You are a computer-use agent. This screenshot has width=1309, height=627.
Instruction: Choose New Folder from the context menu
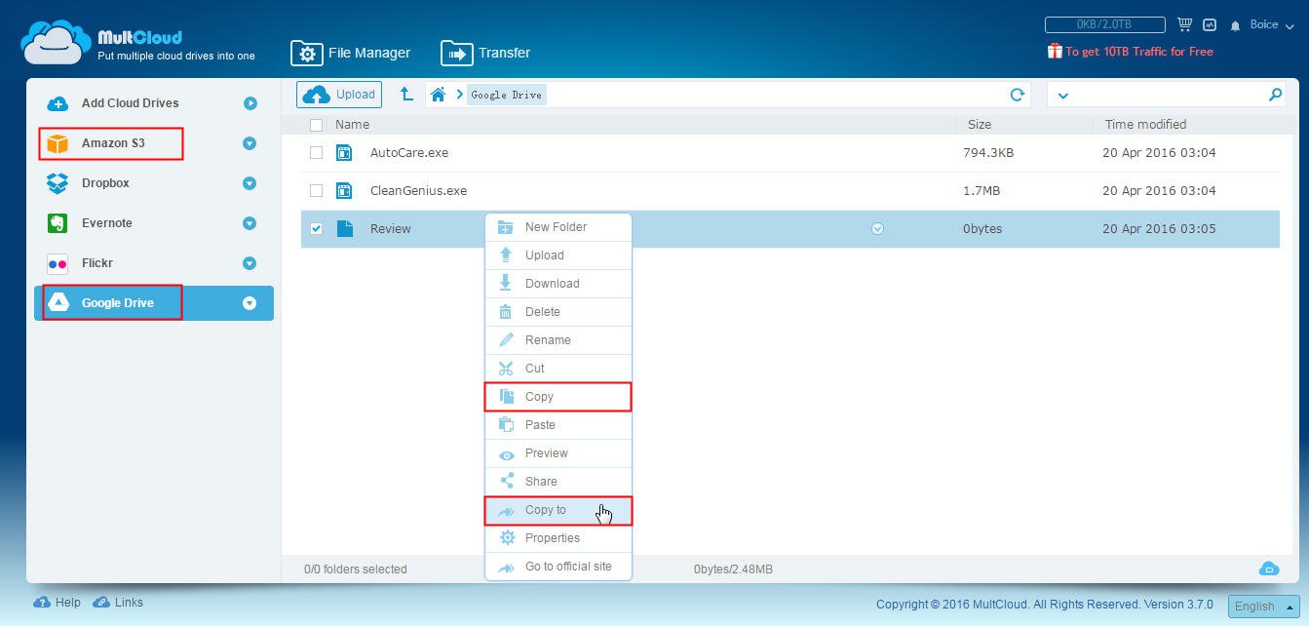point(558,227)
